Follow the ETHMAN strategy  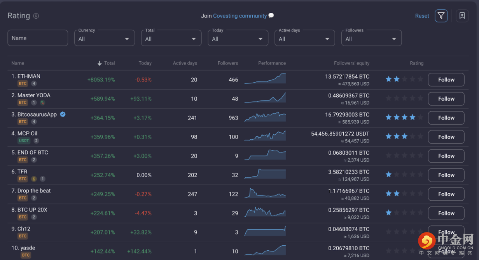[446, 80]
